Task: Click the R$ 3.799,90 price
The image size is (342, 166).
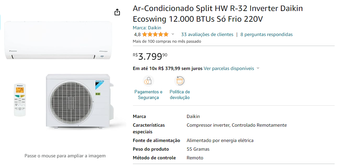Action: [150, 56]
